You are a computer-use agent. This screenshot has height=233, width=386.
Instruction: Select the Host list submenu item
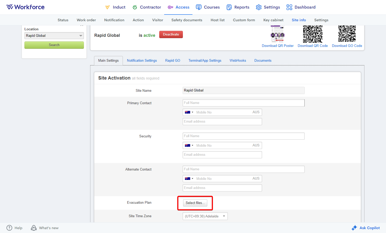218,20
